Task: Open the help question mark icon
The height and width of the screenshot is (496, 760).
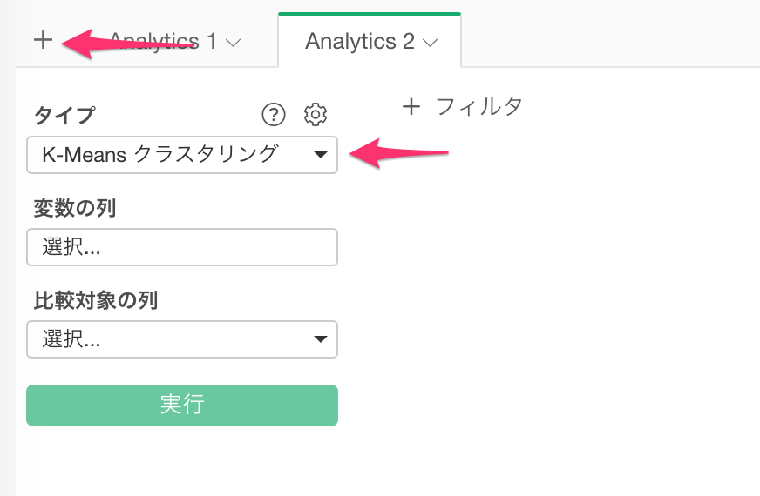Action: click(x=274, y=115)
